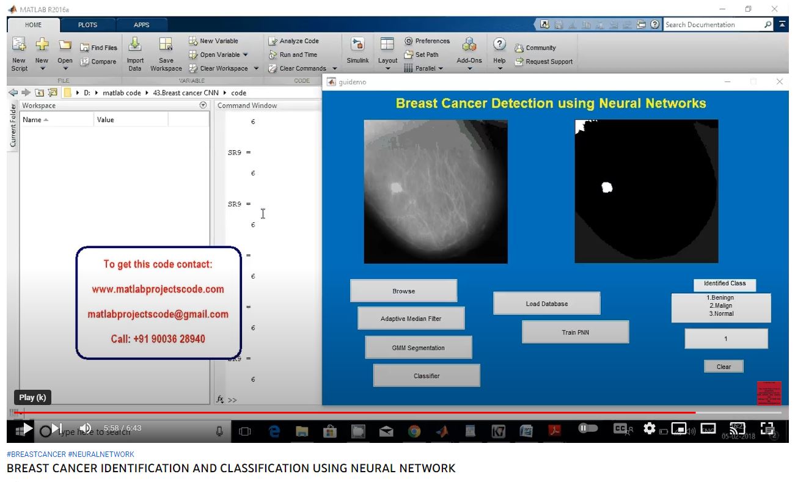Open Preferences in the toolstrip

point(427,41)
